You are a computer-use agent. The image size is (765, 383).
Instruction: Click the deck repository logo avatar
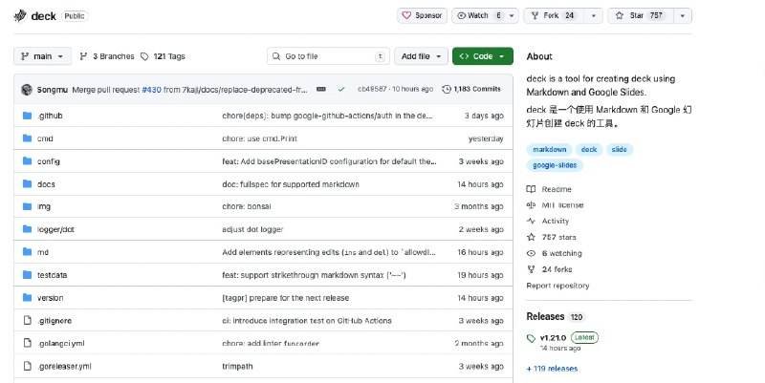click(20, 16)
